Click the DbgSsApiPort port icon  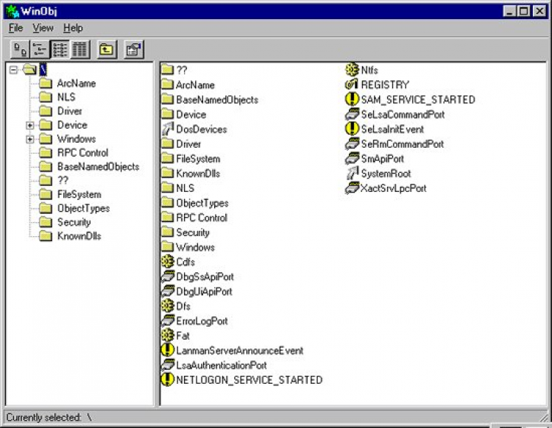[168, 276]
